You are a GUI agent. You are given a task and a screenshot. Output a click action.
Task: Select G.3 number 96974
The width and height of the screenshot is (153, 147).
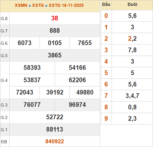point(77,105)
